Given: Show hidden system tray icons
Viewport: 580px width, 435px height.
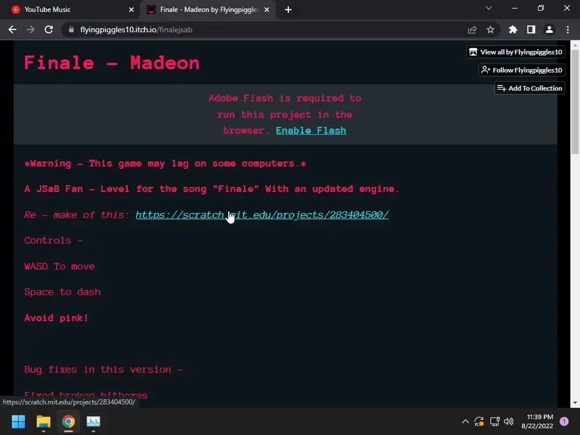Looking at the screenshot, I should (466, 421).
